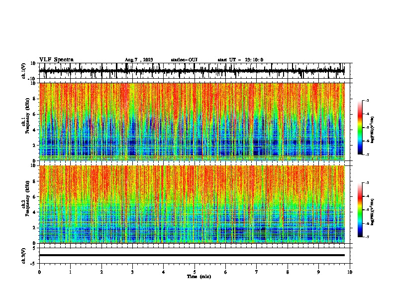Click the ch.3(V) flat black trace
Image resolution: width=394 pixels, height=305 pixels.
point(192,255)
